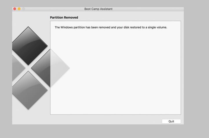Click the 'Windows partition has been removed' message
The image size is (209, 138).
tap(111, 27)
